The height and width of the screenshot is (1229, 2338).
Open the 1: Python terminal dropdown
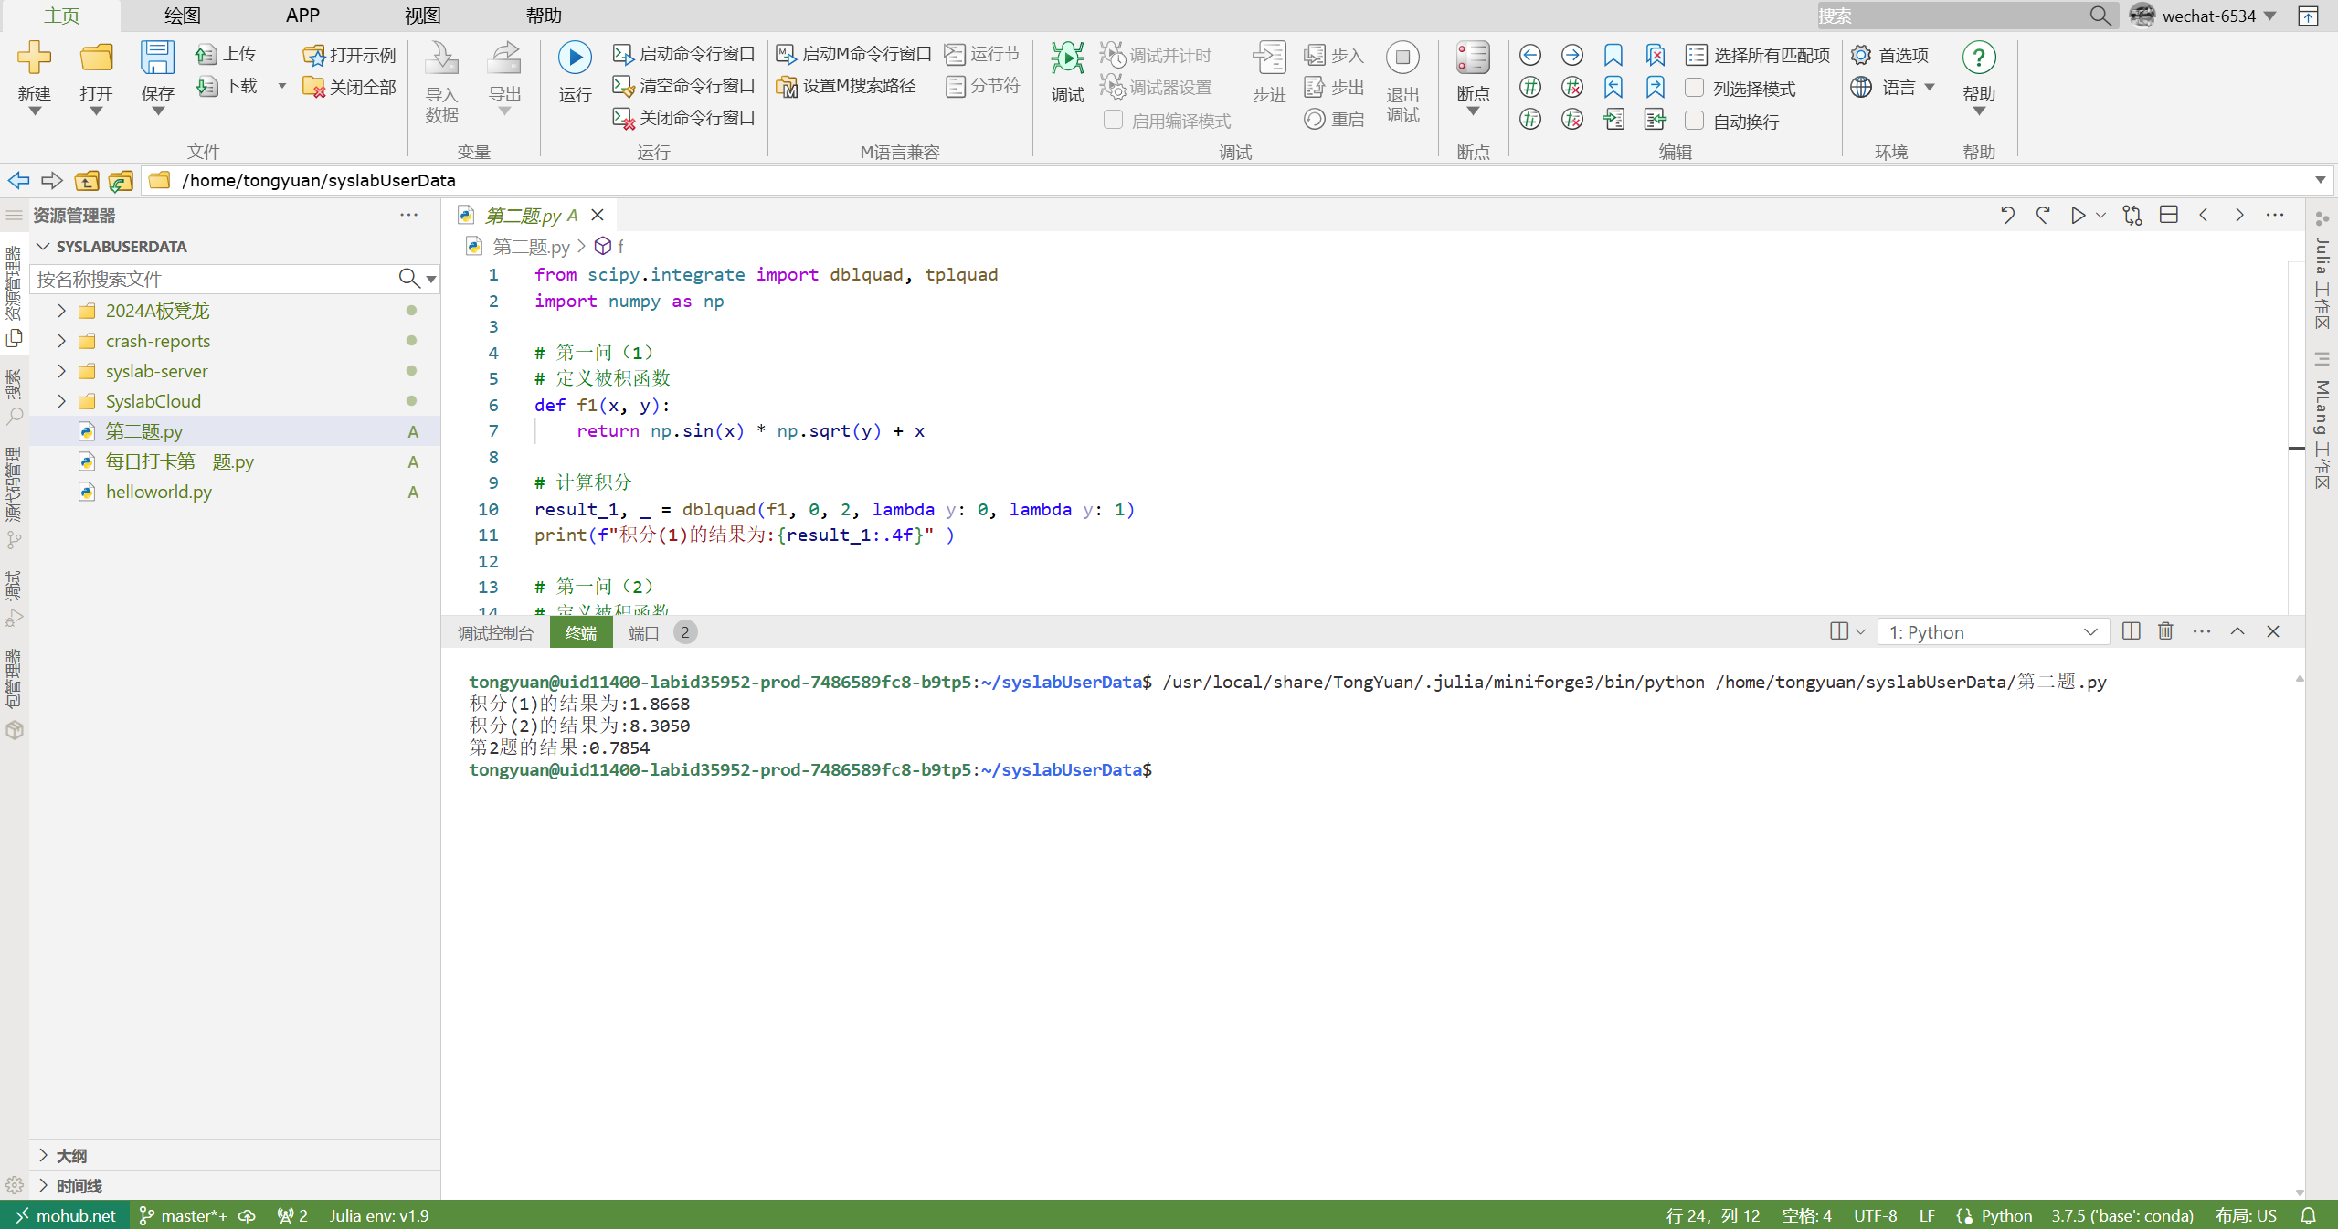[1993, 632]
